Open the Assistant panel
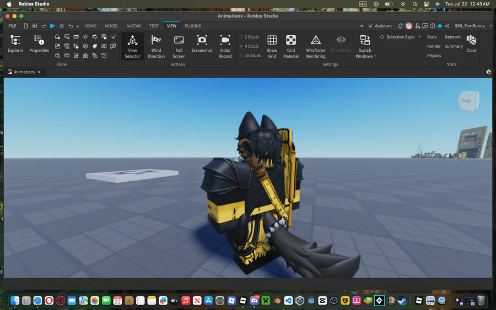 point(380,26)
